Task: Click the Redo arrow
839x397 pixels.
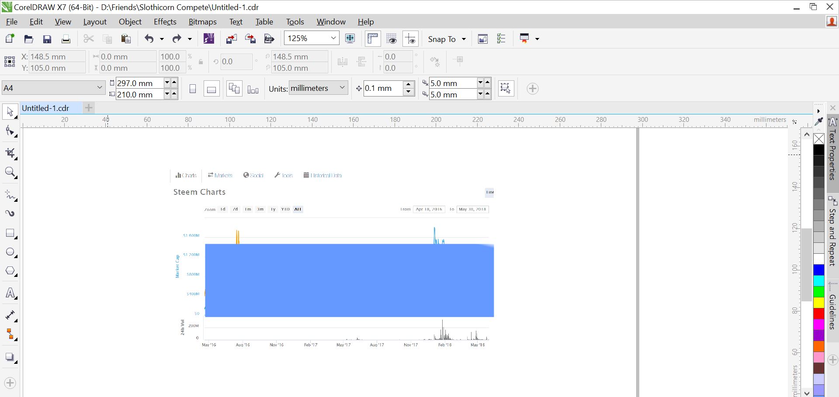Action: tap(177, 39)
